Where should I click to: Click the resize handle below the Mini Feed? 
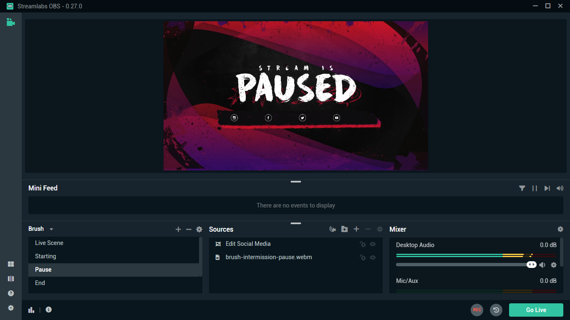click(x=296, y=223)
